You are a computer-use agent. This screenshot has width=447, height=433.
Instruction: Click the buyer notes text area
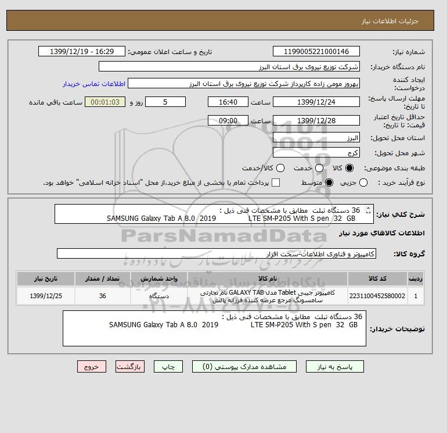point(214,328)
